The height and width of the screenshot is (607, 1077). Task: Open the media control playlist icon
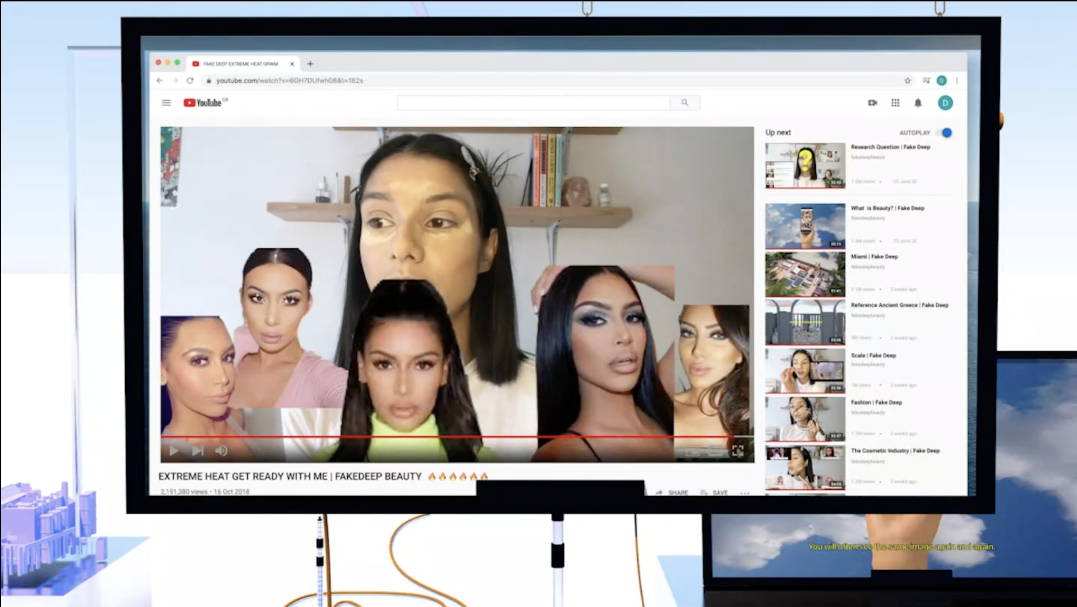point(926,80)
